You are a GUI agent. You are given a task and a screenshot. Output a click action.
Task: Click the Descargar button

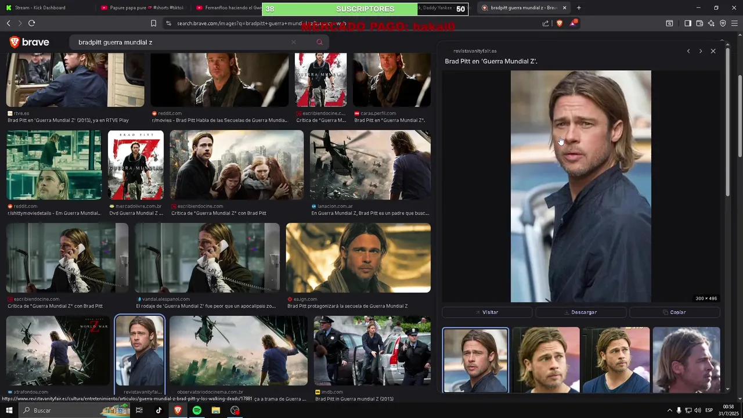580,312
